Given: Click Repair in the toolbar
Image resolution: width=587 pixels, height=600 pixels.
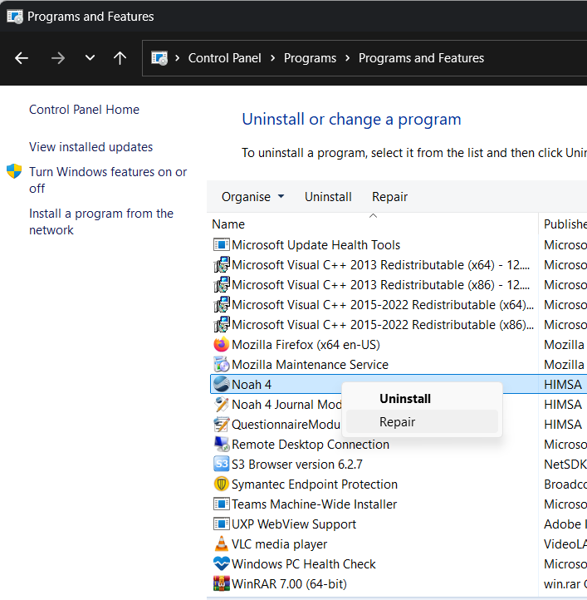Looking at the screenshot, I should click(389, 197).
